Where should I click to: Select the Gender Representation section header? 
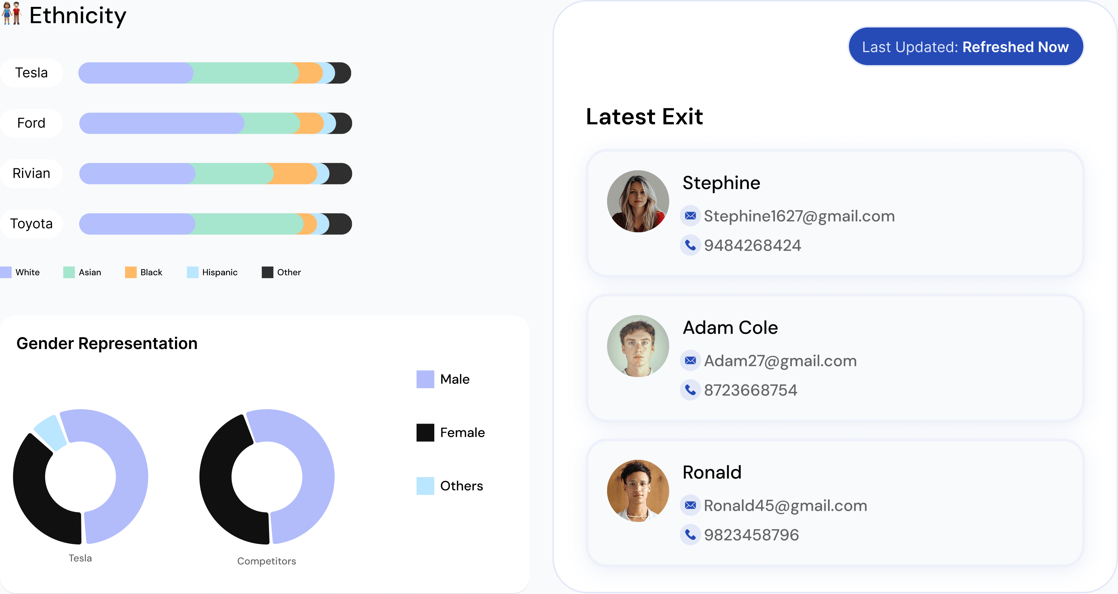(107, 343)
